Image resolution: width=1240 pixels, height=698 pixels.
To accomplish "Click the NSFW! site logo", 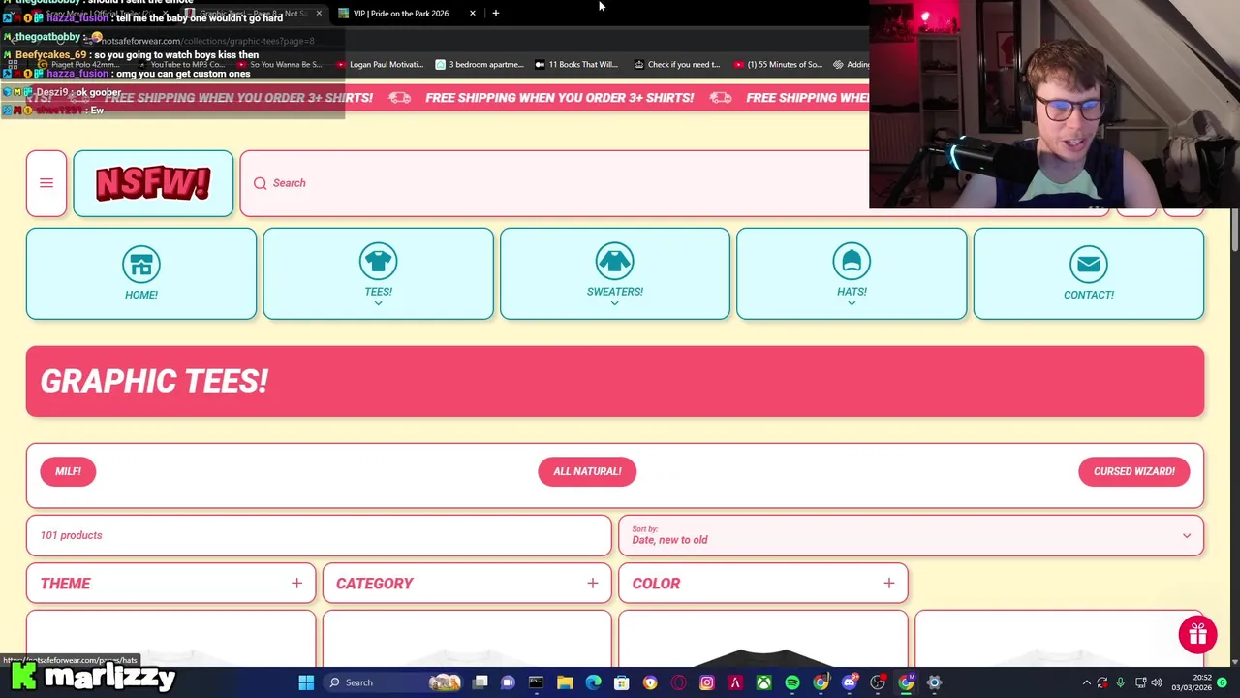I will 153,183.
